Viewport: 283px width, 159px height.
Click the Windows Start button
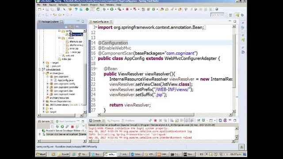pyautogui.click(x=41, y=154)
